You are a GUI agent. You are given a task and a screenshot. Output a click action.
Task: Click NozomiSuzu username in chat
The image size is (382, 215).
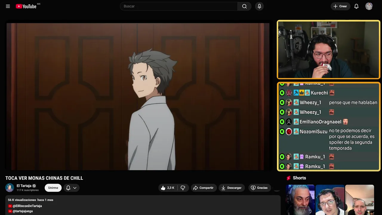tap(313, 131)
